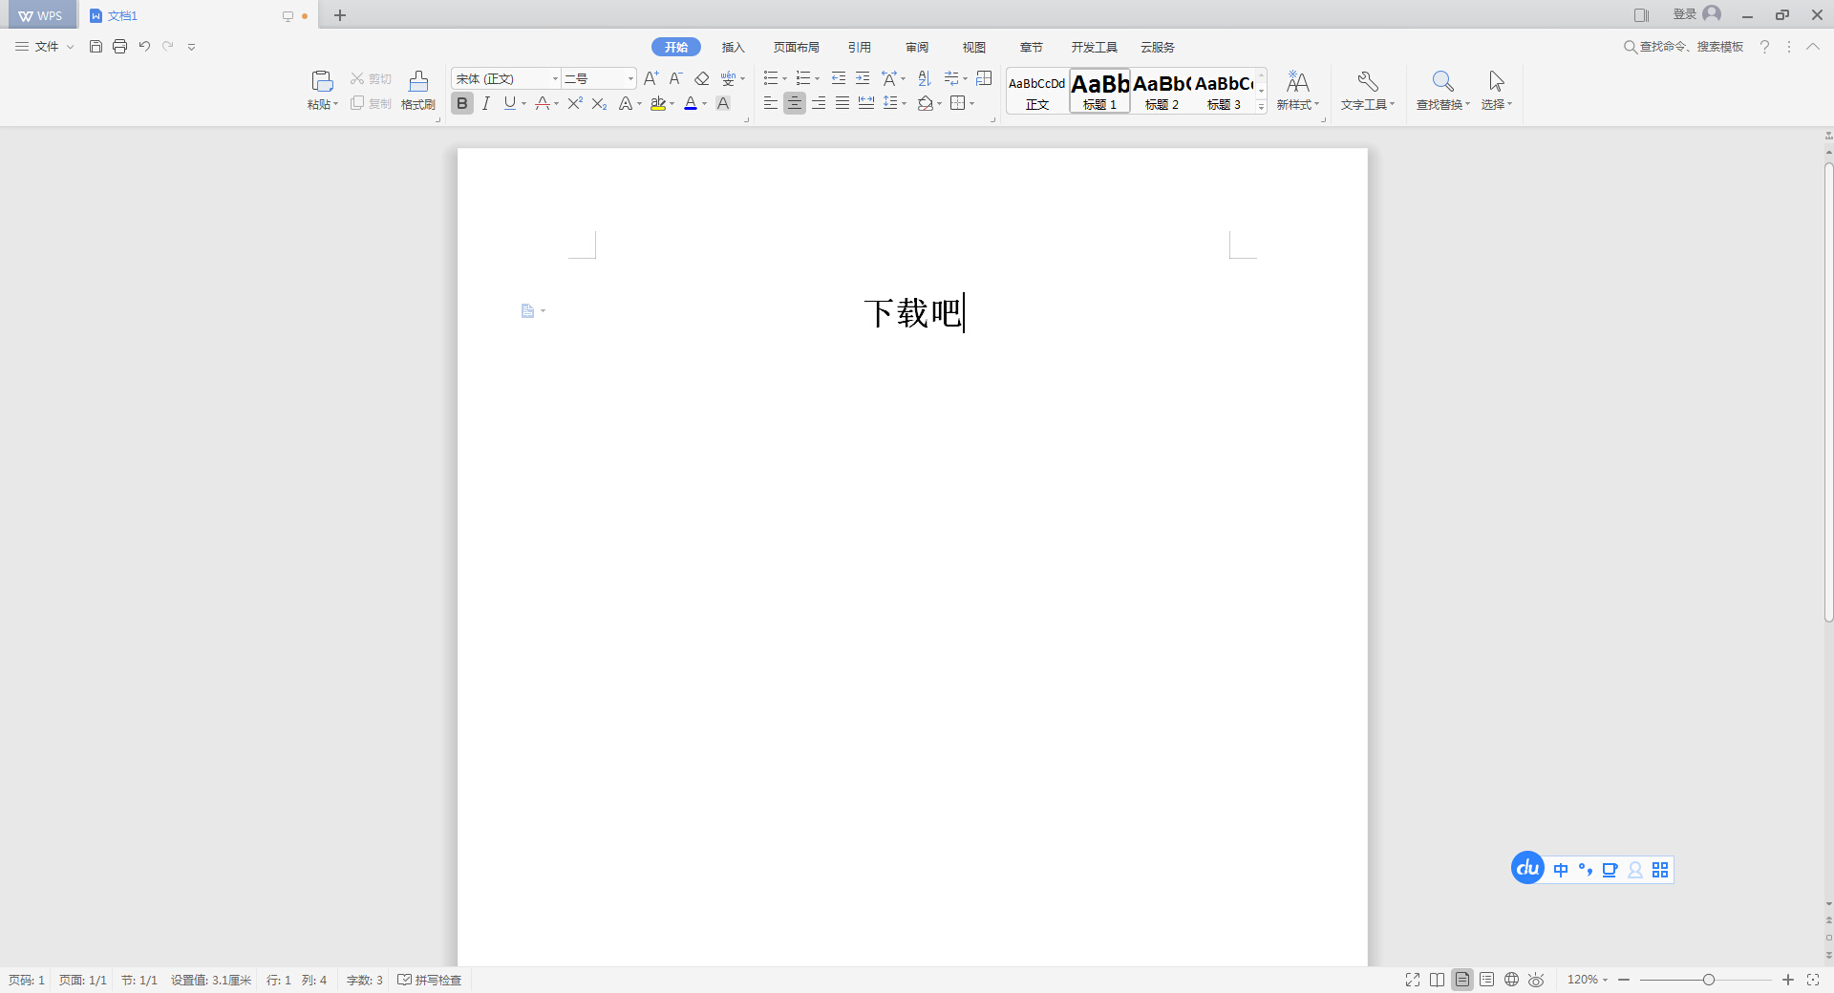Image resolution: width=1834 pixels, height=993 pixels.
Task: Select the 标题 1 style thumbnail
Action: [1098, 91]
